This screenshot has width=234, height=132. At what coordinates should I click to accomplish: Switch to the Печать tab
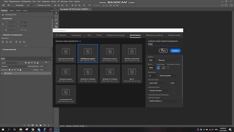99,35
